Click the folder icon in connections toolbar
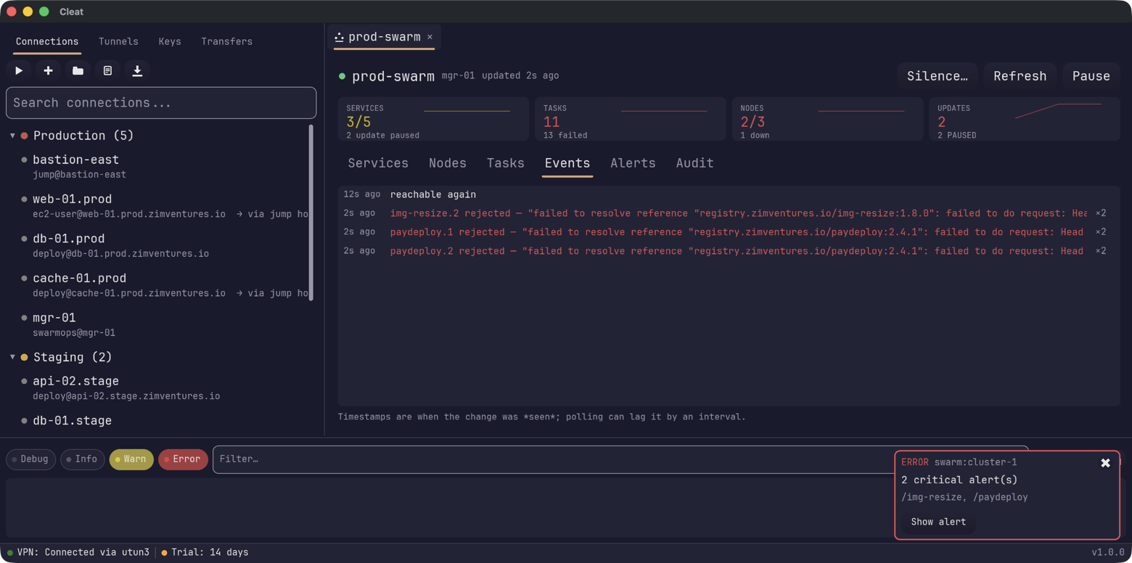1132x563 pixels. click(x=78, y=70)
